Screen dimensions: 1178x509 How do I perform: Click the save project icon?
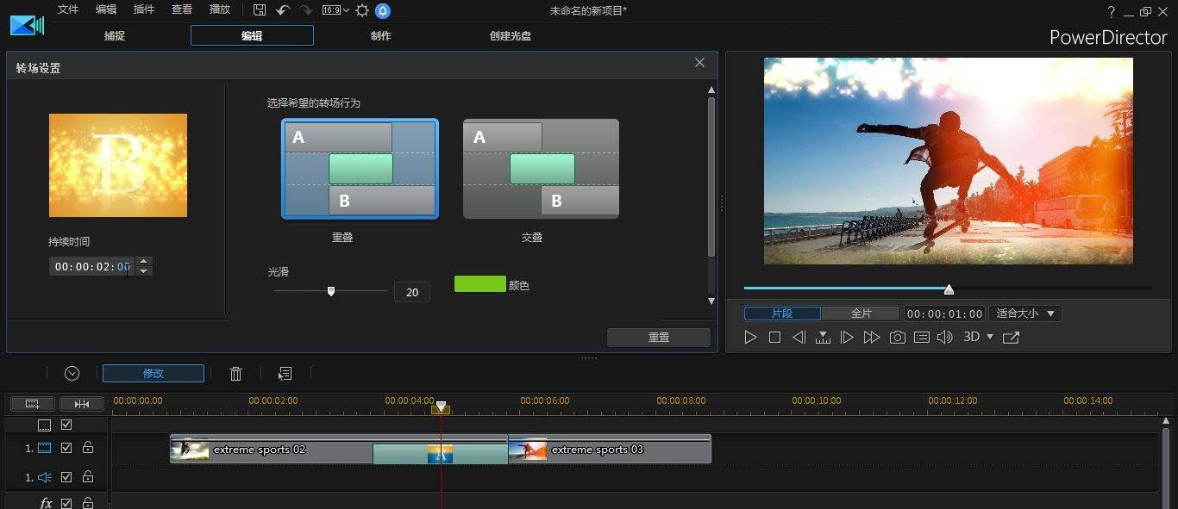(x=260, y=10)
